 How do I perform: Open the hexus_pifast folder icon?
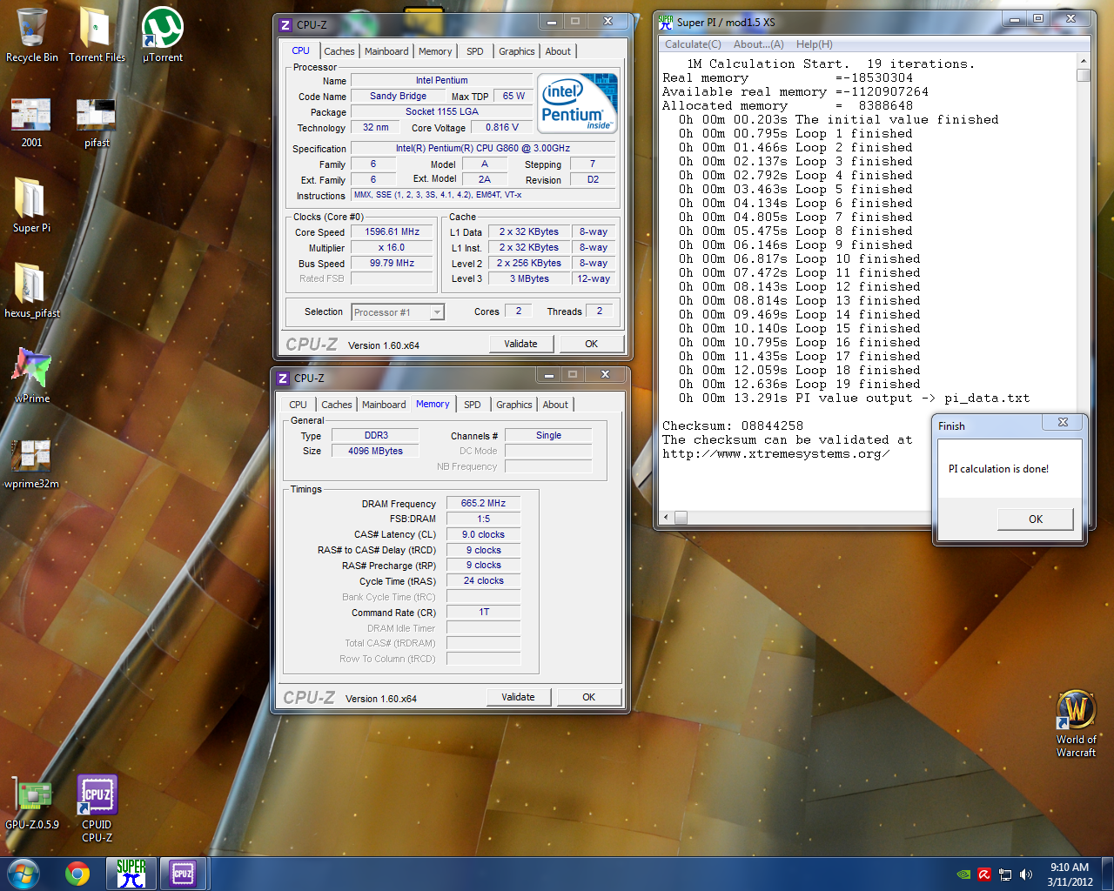[32, 291]
